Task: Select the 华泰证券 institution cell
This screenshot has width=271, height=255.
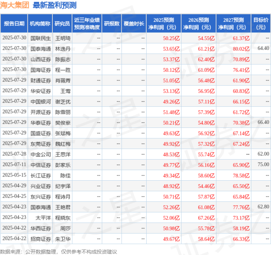Action: pos(41,123)
